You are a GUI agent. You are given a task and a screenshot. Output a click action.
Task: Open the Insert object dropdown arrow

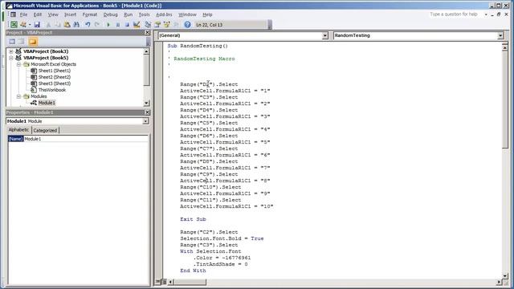[30, 25]
